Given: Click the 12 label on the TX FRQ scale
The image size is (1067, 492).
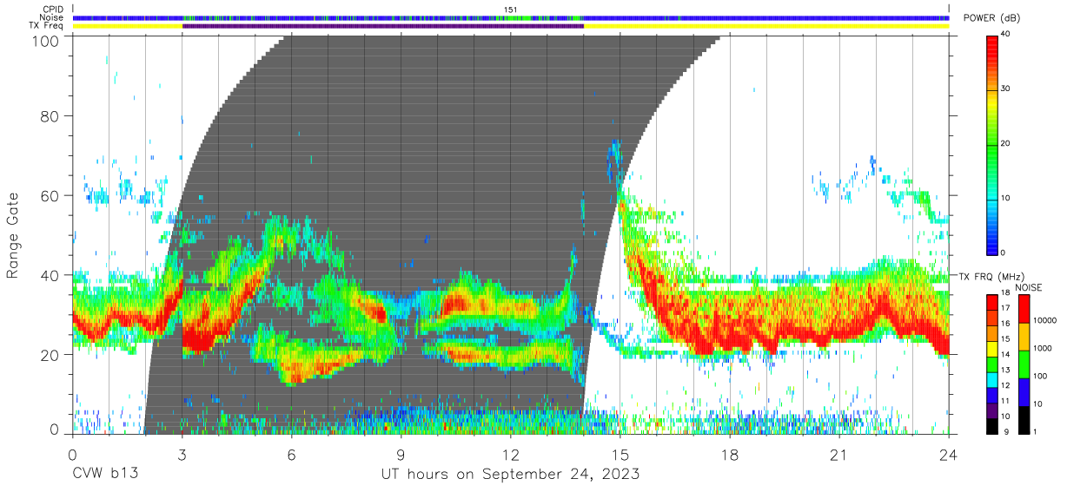Looking at the screenshot, I should (1004, 385).
